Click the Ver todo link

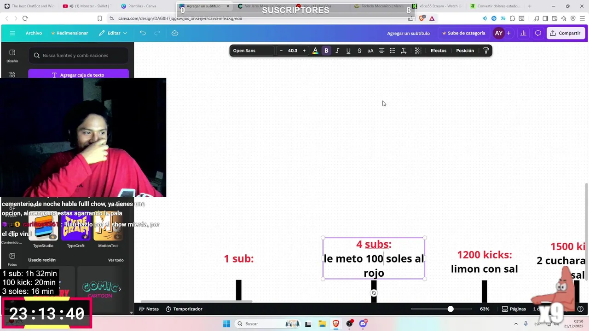point(116,260)
